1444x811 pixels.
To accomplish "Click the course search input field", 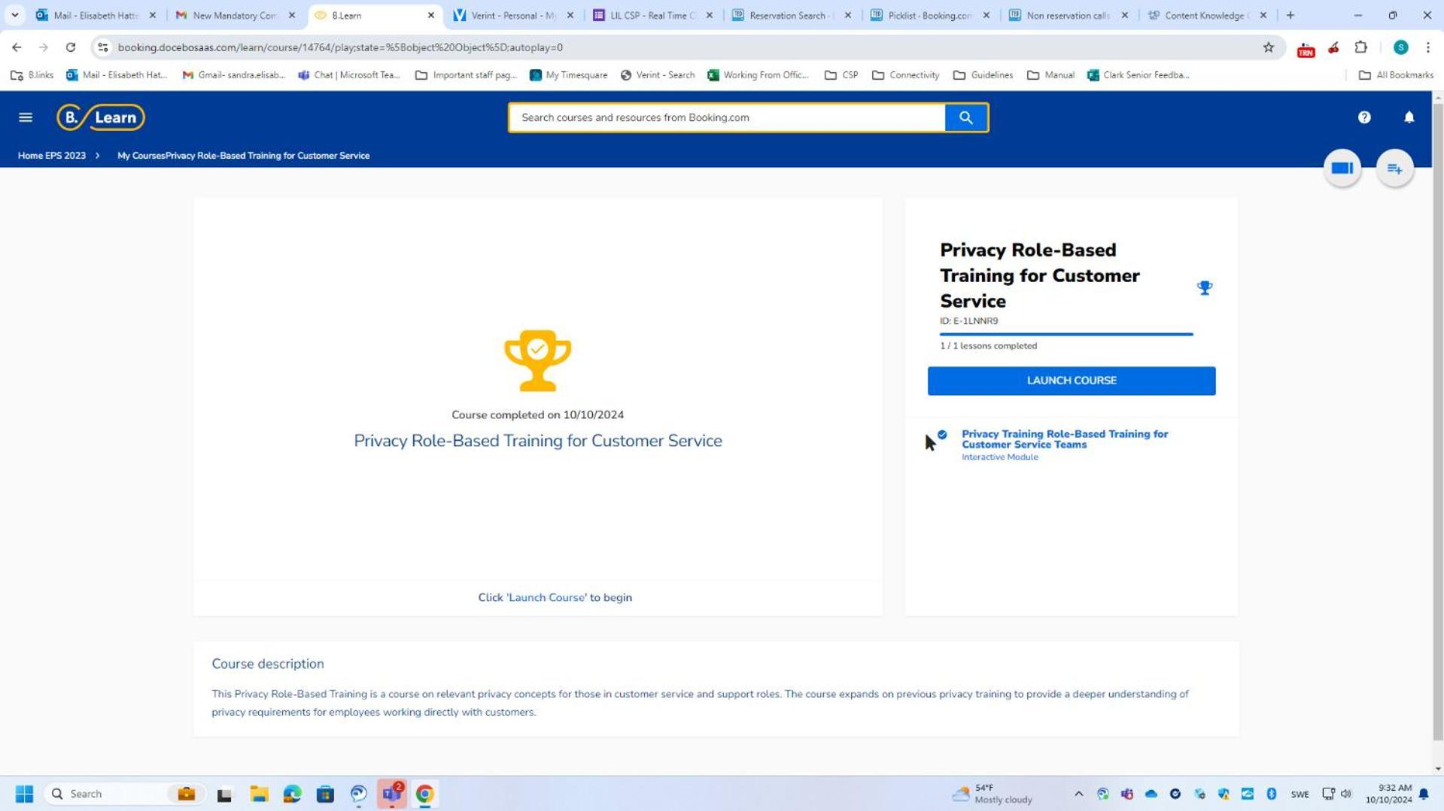I will [727, 117].
